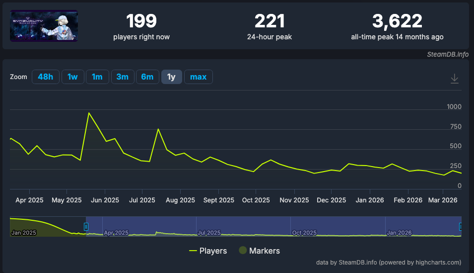This screenshot has width=474, height=273.
Task: Click the highcharts.com data credits text
Action: (x=388, y=262)
